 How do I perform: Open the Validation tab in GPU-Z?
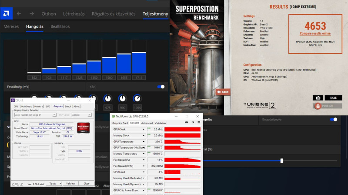tap(160, 123)
